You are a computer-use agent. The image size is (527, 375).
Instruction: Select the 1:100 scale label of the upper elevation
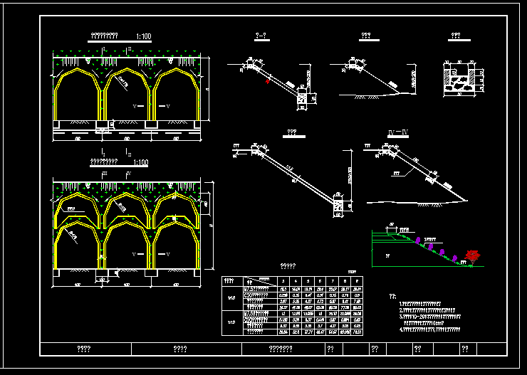point(142,35)
